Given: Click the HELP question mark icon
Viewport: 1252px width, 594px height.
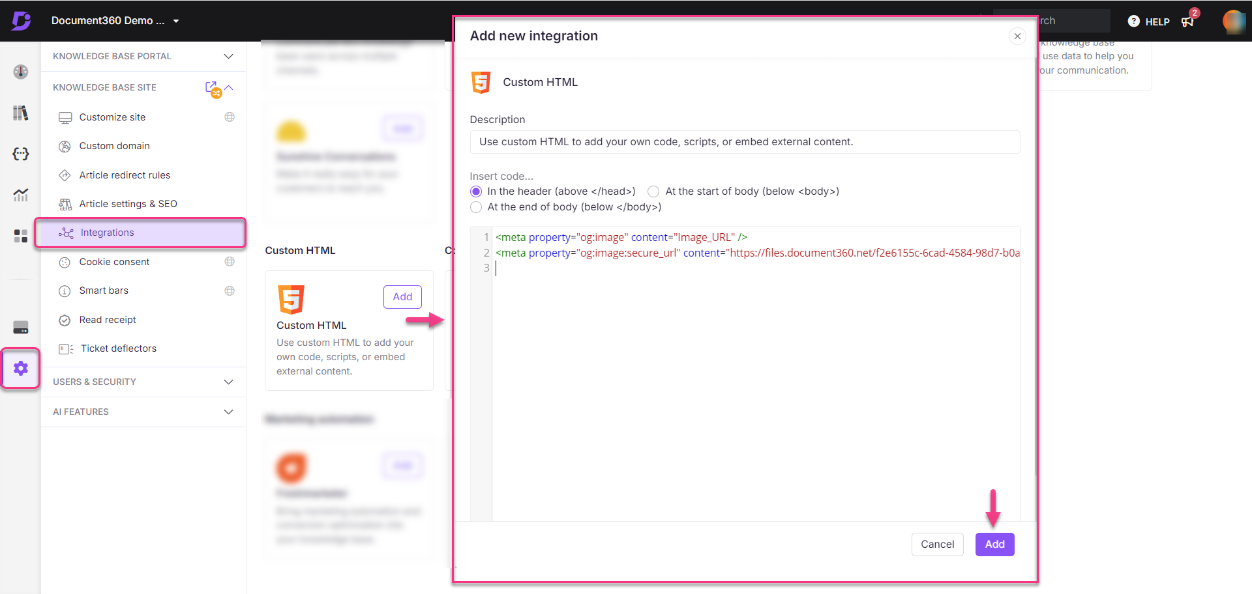Looking at the screenshot, I should 1134,21.
